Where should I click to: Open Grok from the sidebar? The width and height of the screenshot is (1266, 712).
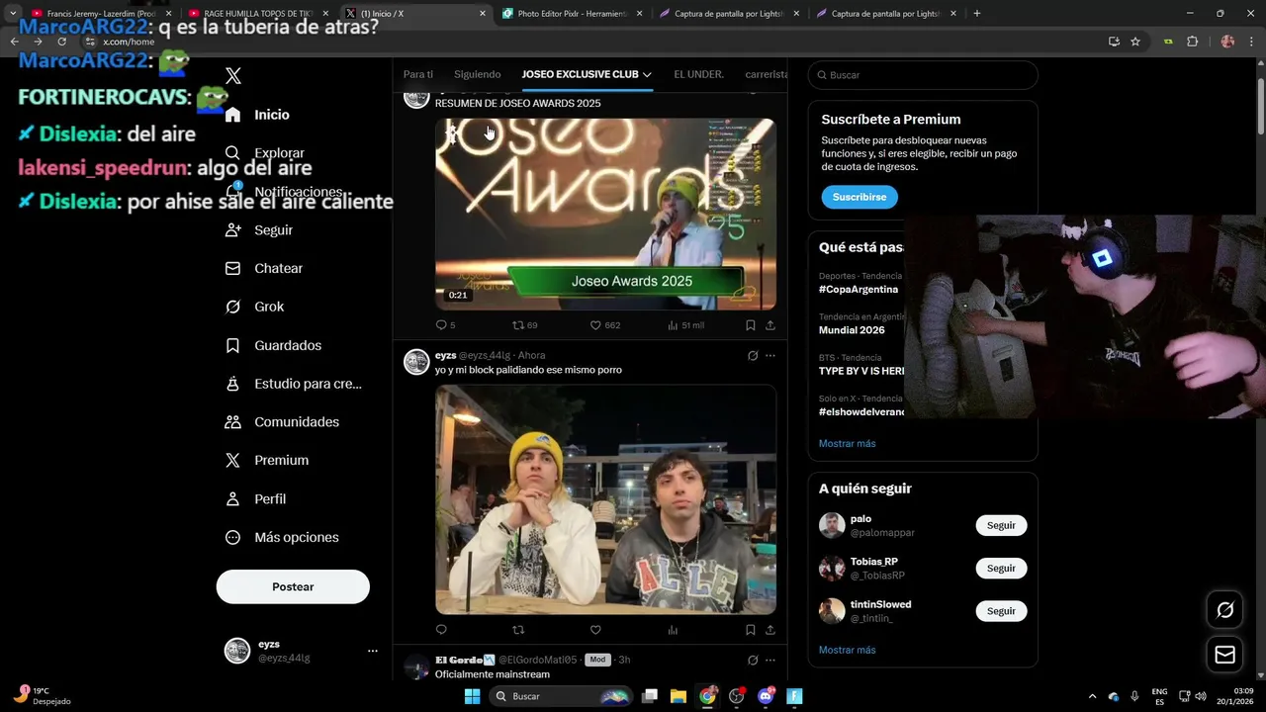point(255,307)
